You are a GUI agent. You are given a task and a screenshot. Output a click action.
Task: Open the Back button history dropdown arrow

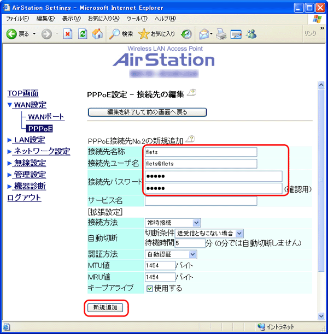[34, 34]
